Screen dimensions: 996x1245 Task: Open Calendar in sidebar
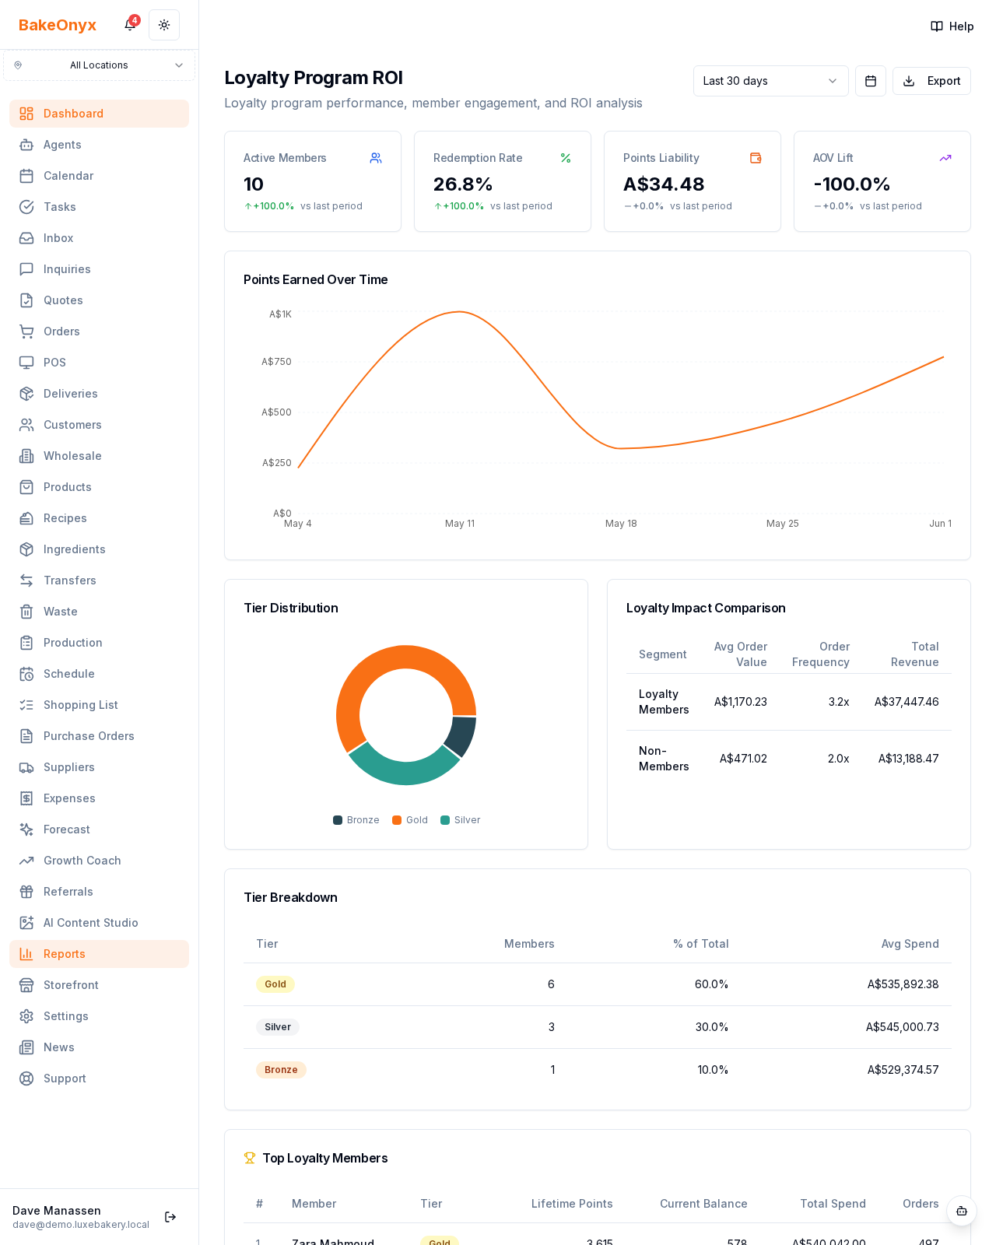99,176
